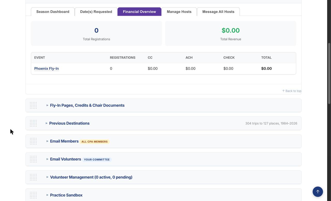Viewport: 331px width, 201px height.
Task: Click the REGISTRATIONS column header
Action: tap(123, 58)
